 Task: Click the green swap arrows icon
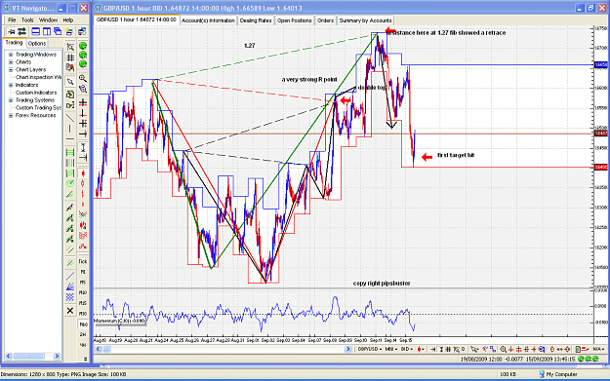click(21, 31)
